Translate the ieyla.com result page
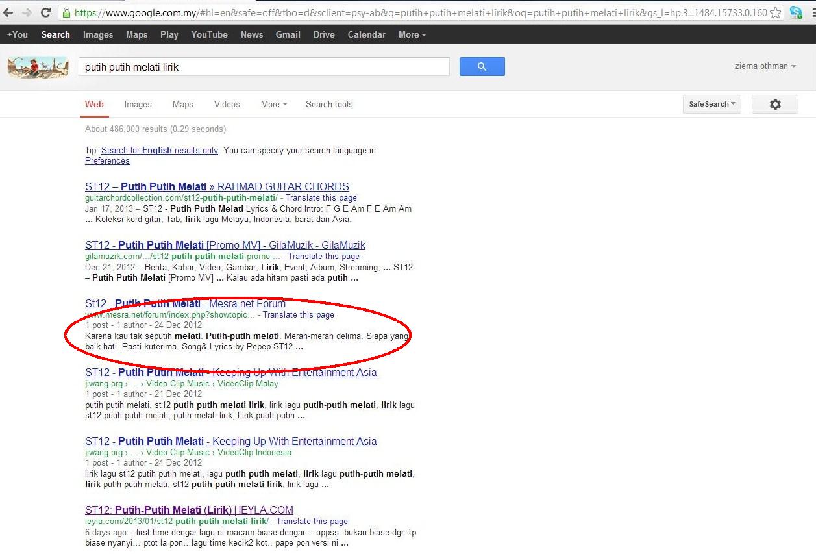This screenshot has height=554, width=816. tap(312, 521)
